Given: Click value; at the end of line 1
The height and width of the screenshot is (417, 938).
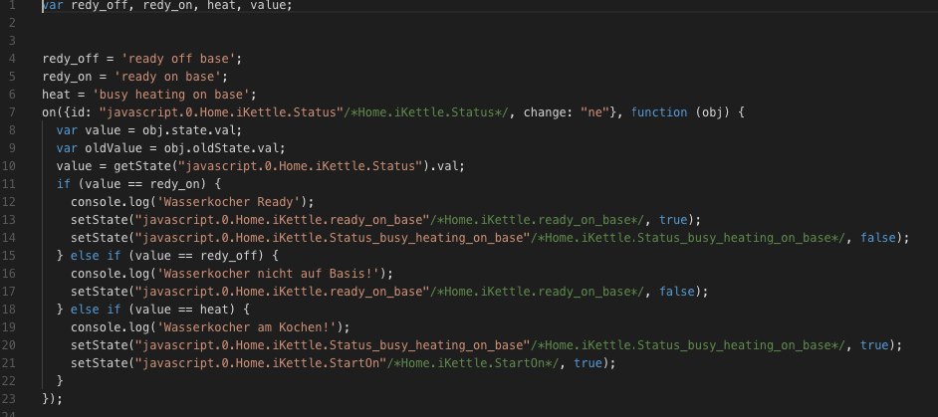Looking at the screenshot, I should coord(271,5).
